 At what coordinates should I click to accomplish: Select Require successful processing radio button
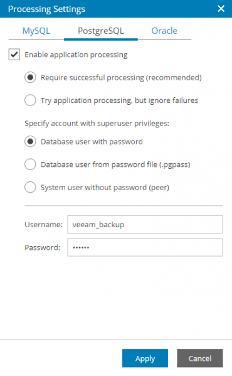pos(30,77)
